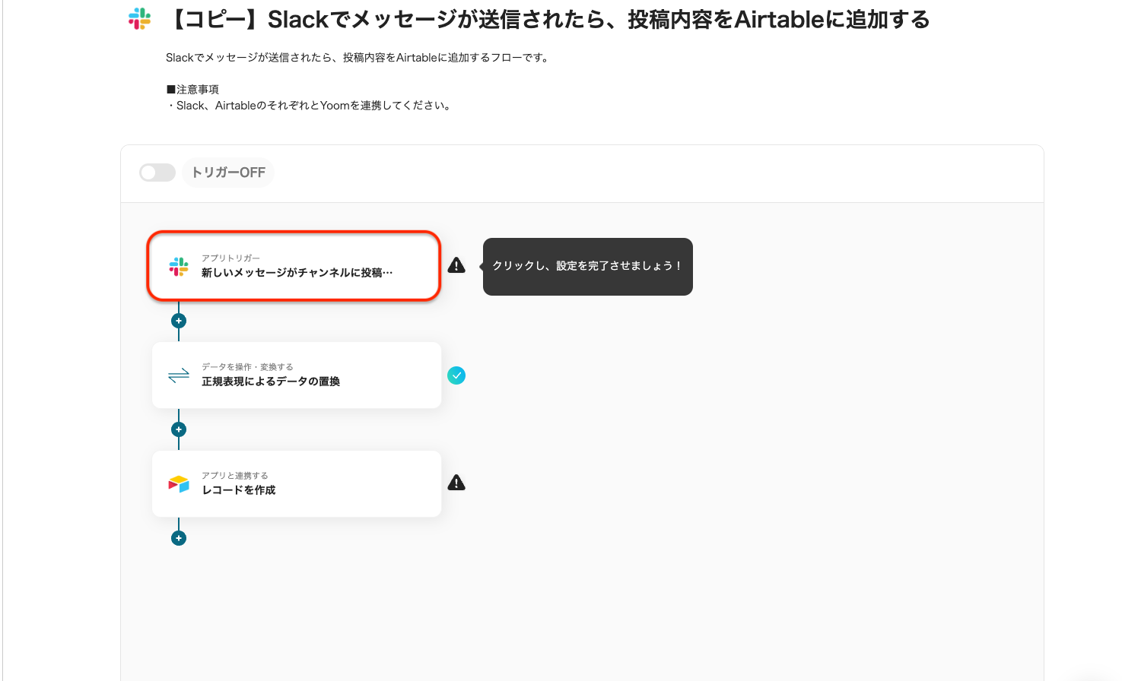
Task: Click the データを操作・変換する label
Action: click(247, 367)
